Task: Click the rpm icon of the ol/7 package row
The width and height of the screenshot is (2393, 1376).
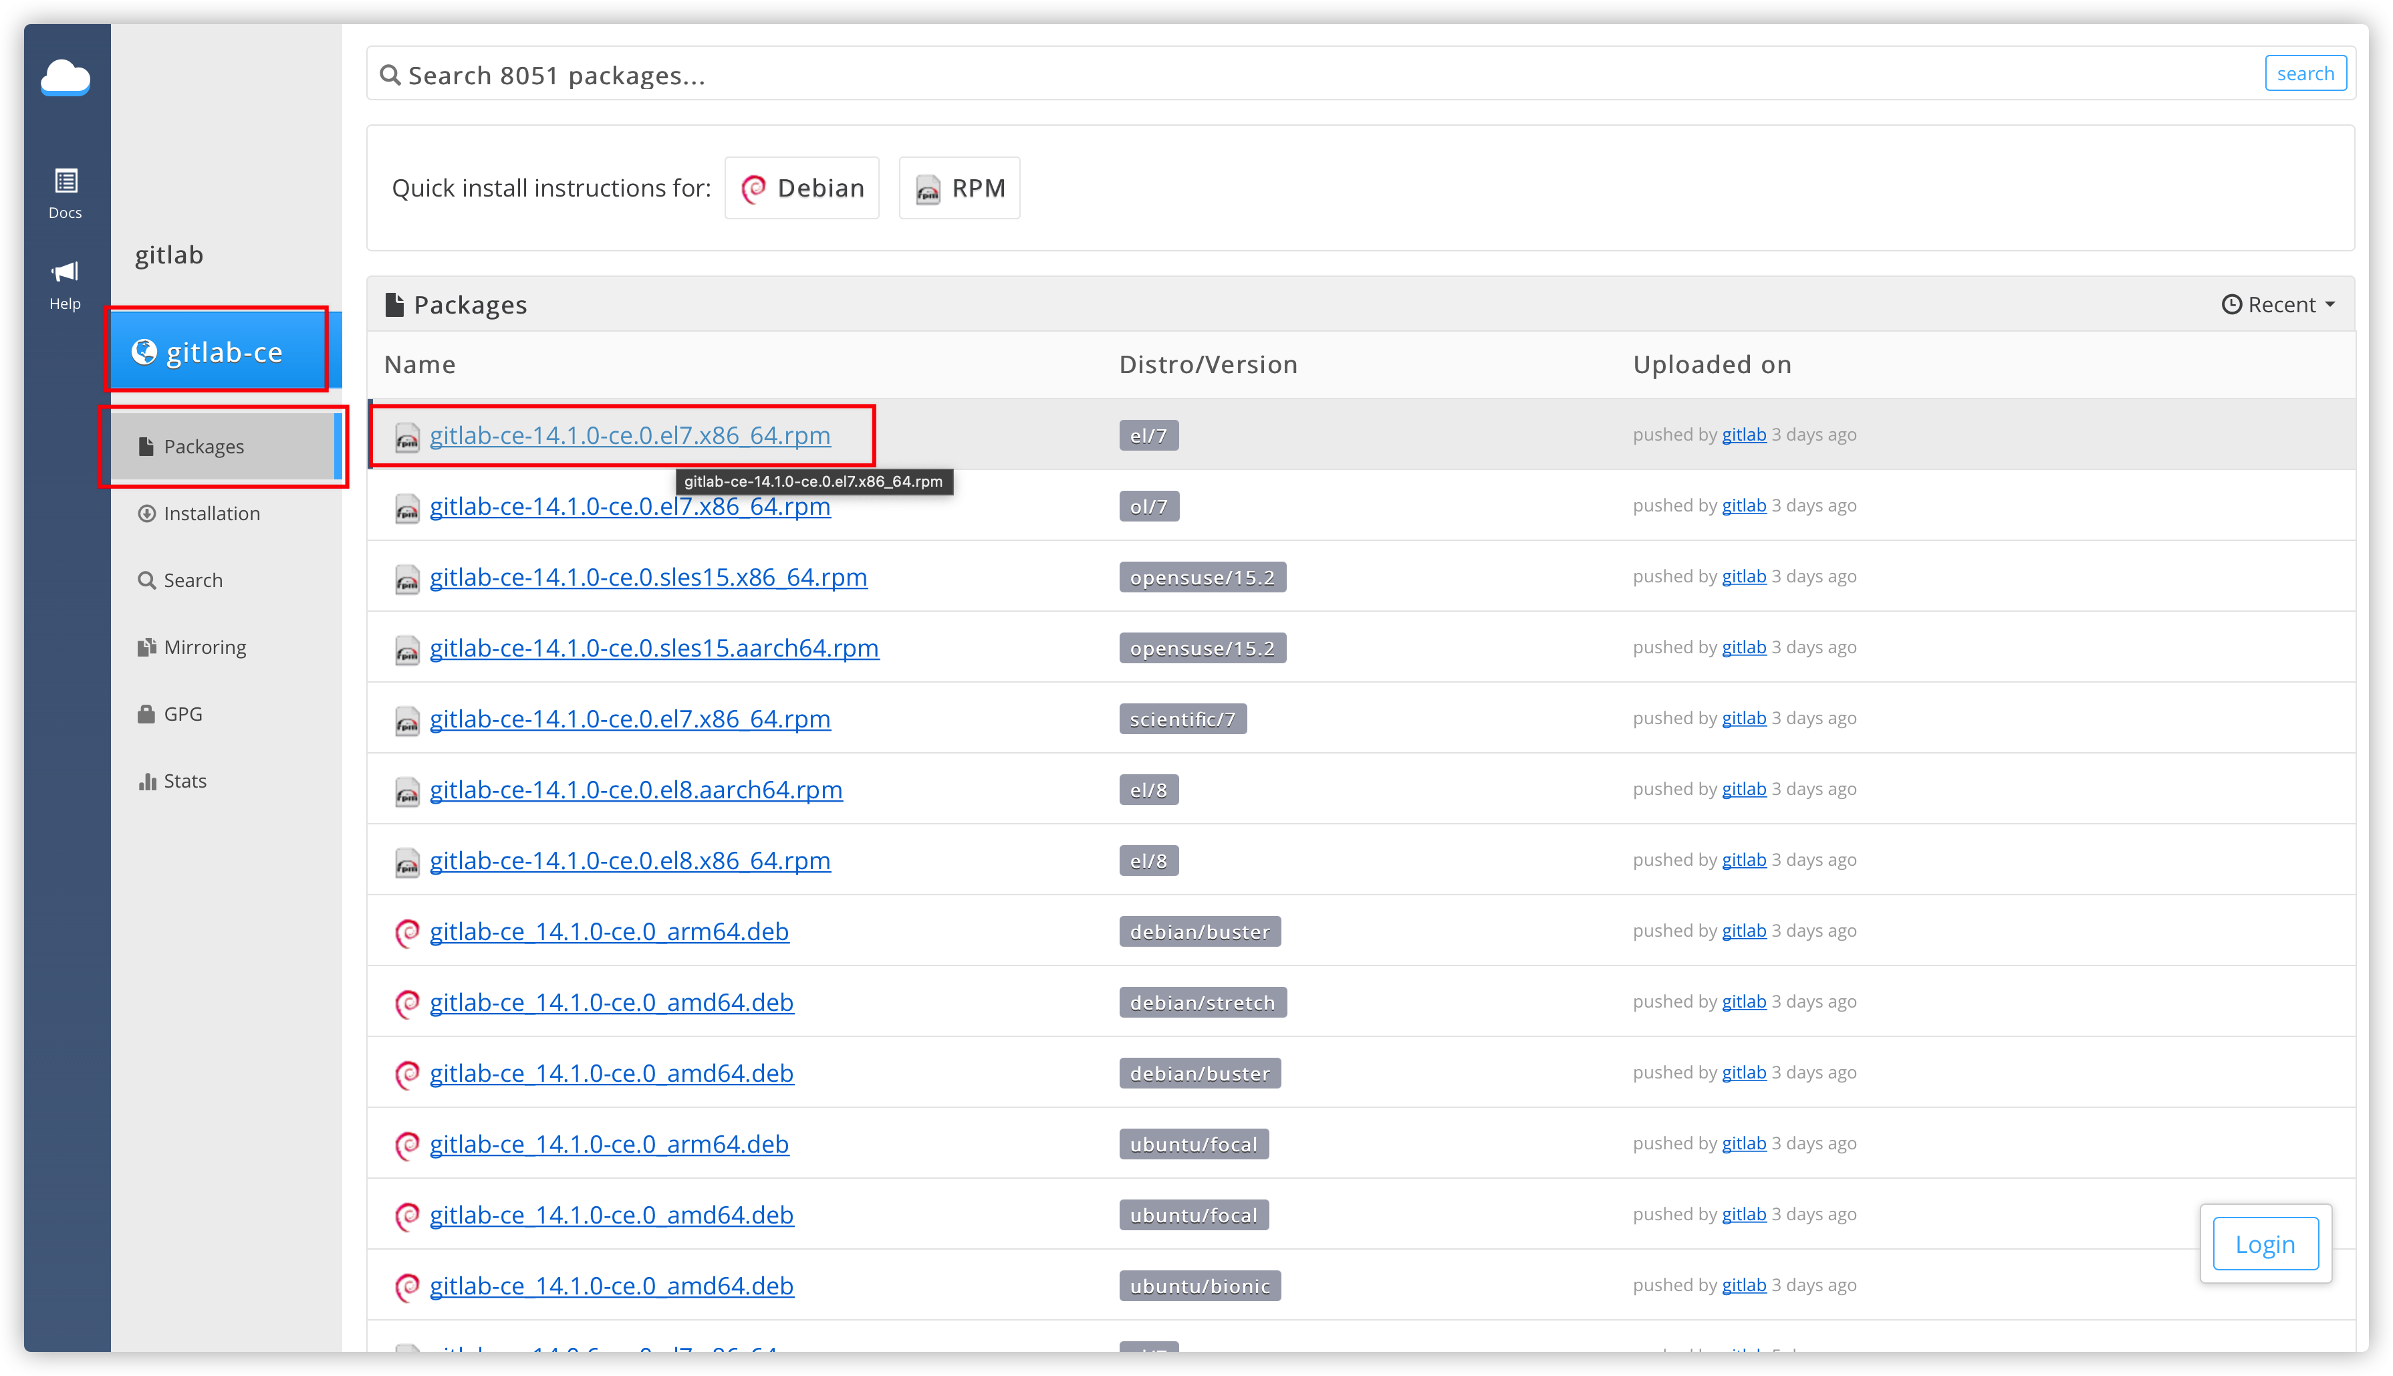Action: [407, 507]
